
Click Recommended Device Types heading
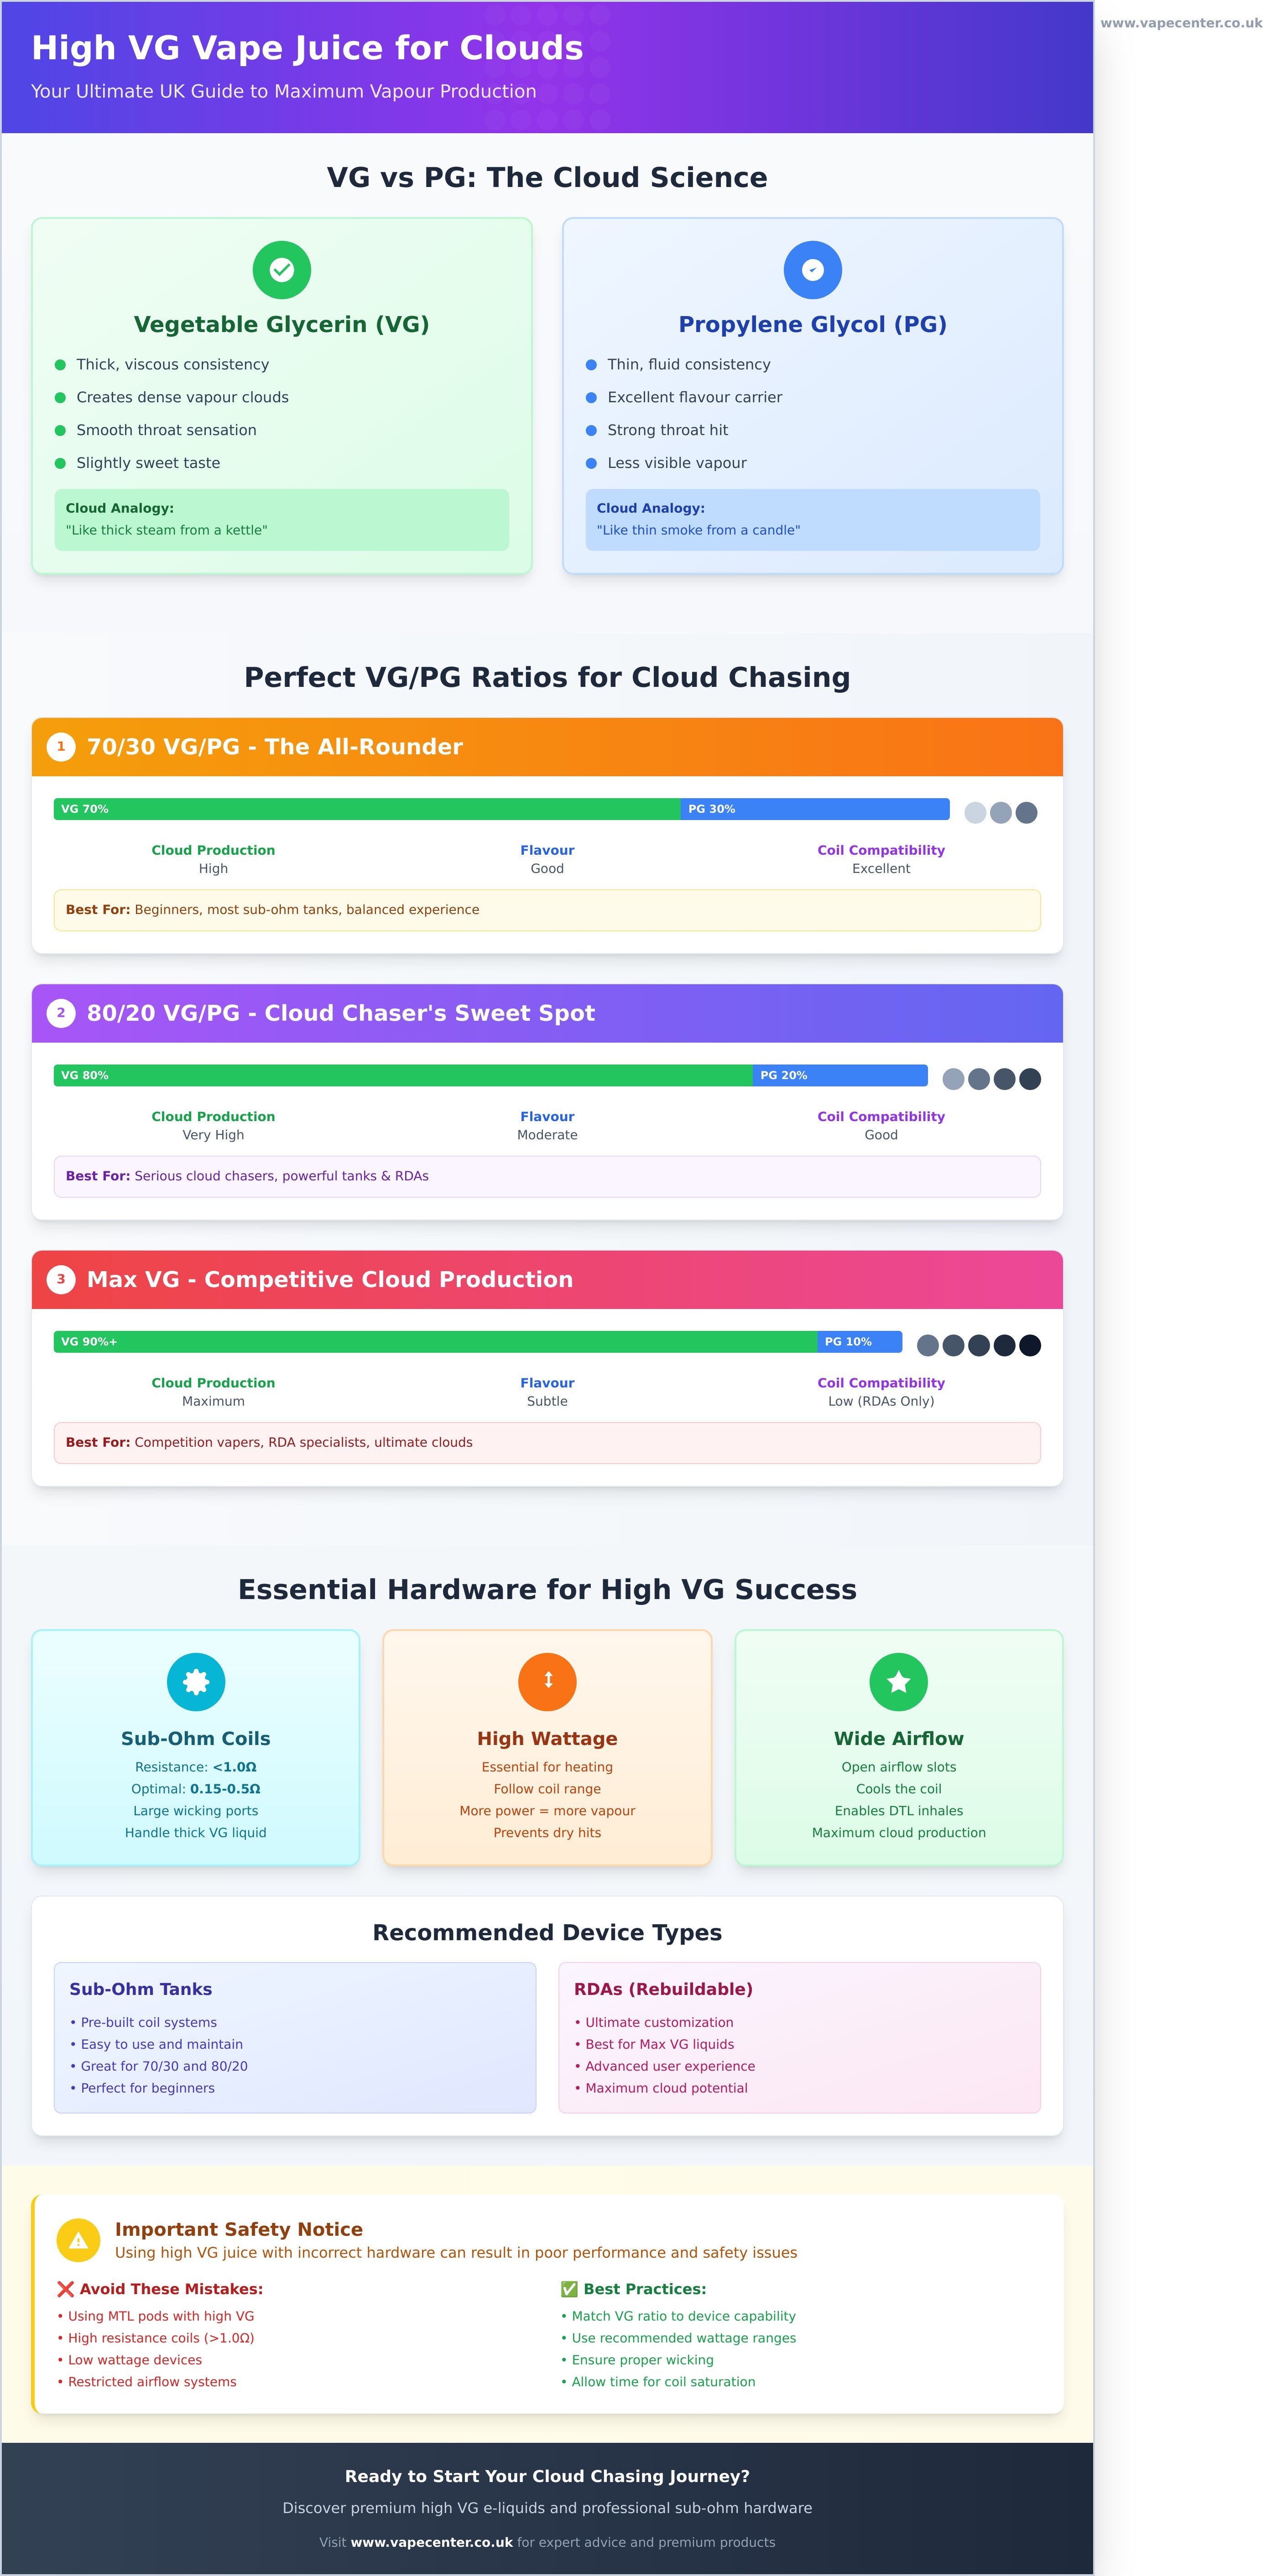[x=547, y=1932]
